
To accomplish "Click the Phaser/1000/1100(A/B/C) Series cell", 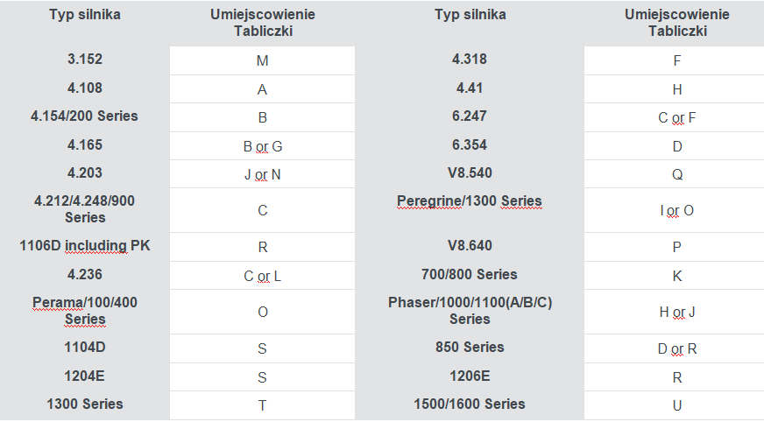I will click(470, 311).
